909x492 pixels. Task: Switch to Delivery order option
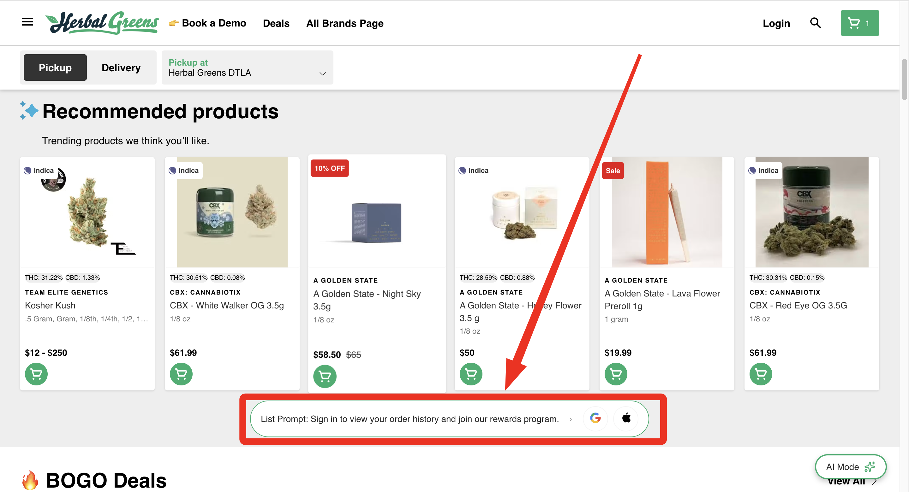pos(121,67)
